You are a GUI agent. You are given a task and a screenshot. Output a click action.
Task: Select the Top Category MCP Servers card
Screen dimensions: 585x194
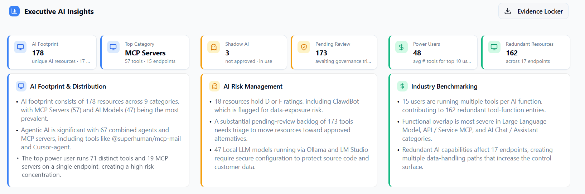[x=145, y=52]
